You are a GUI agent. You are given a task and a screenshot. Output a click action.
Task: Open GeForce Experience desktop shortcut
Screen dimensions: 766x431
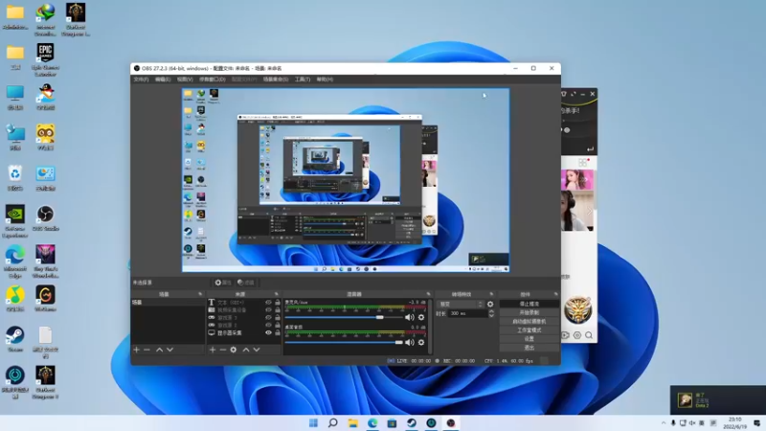click(x=15, y=222)
